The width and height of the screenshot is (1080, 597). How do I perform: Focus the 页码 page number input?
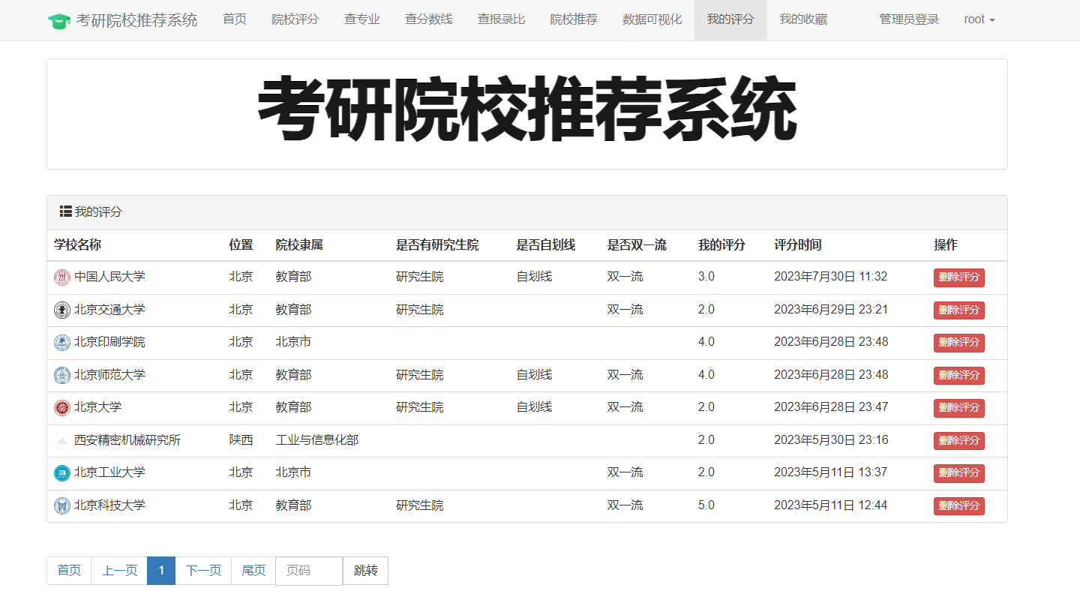pyautogui.click(x=309, y=571)
